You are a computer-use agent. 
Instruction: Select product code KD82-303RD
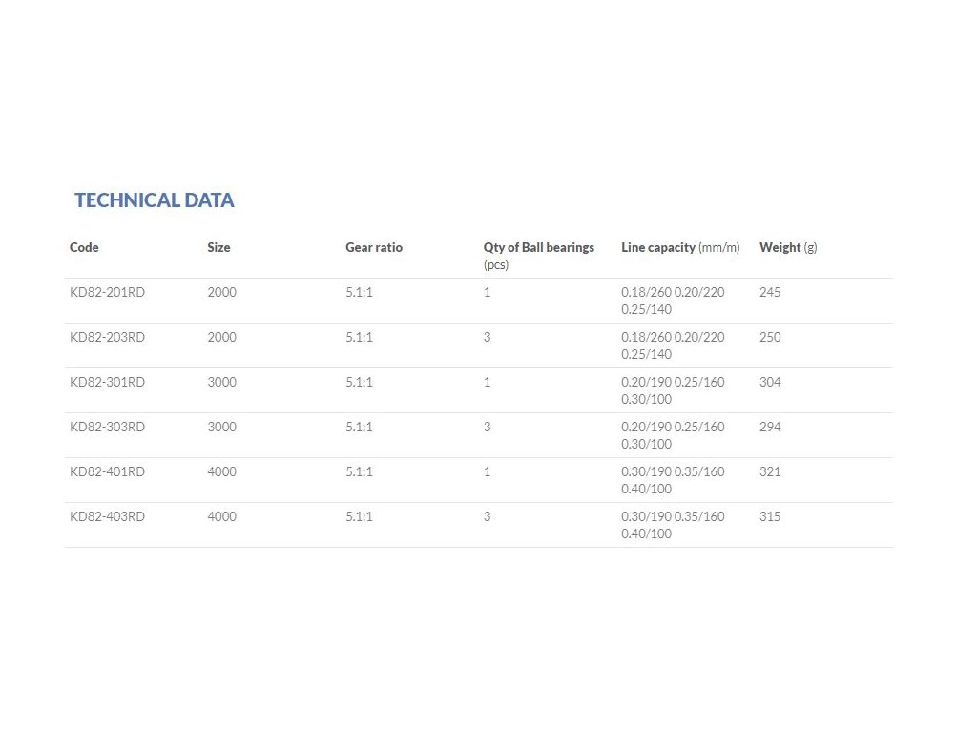click(x=108, y=427)
